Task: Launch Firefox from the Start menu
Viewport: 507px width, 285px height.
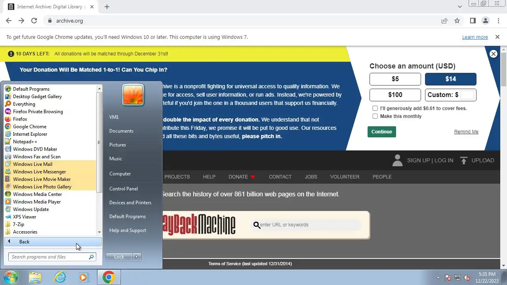Action: tap(20, 119)
